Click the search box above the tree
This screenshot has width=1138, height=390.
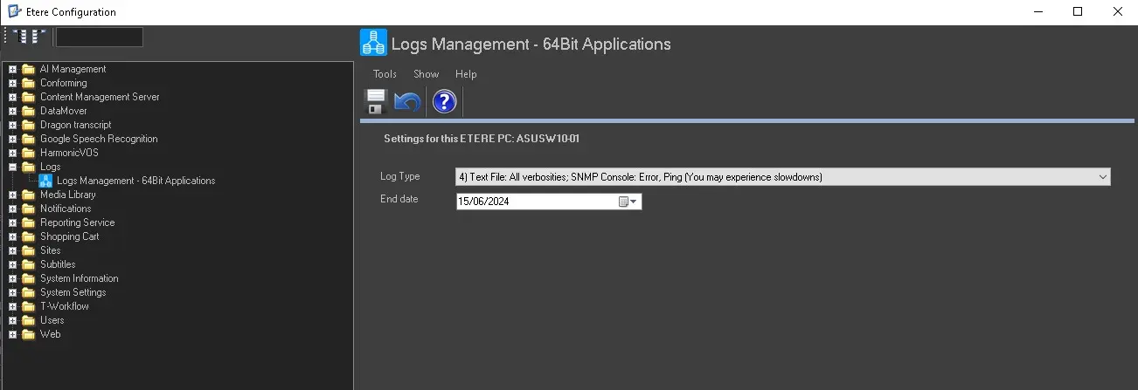coord(99,37)
